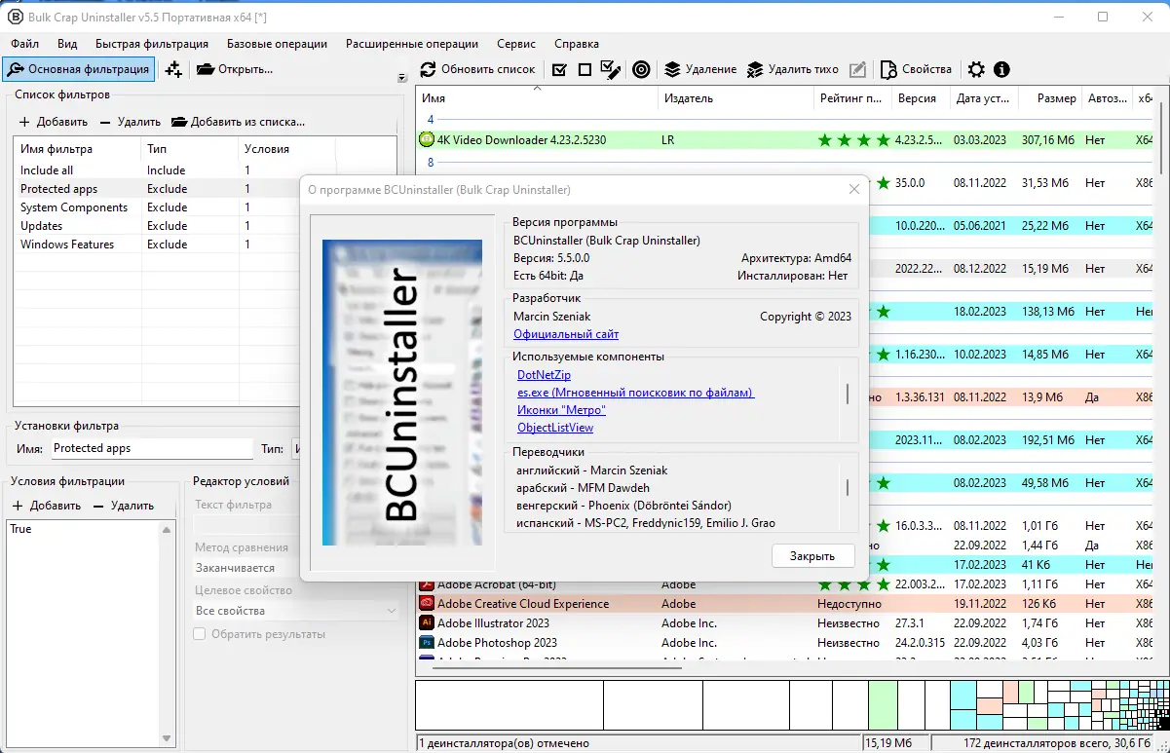Open settings with the gear icon

click(975, 69)
